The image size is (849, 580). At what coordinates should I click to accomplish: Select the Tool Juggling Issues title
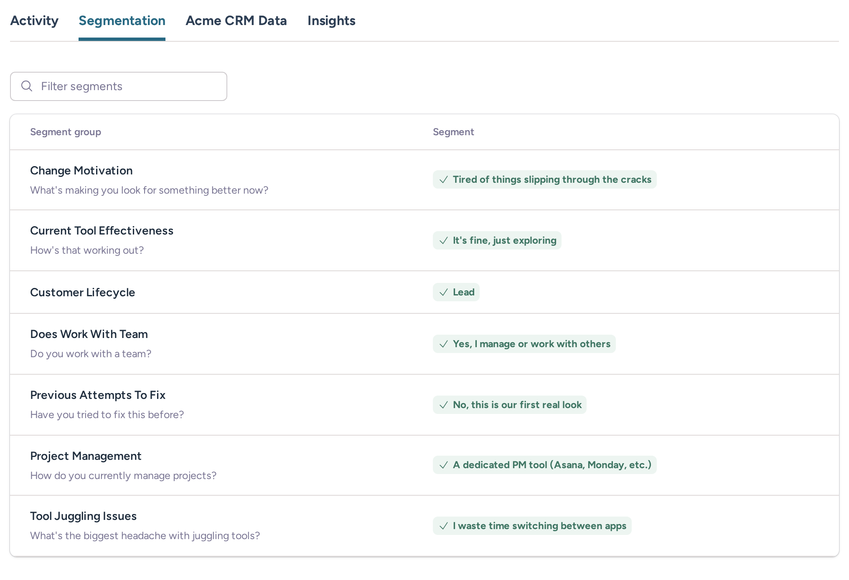tap(84, 516)
